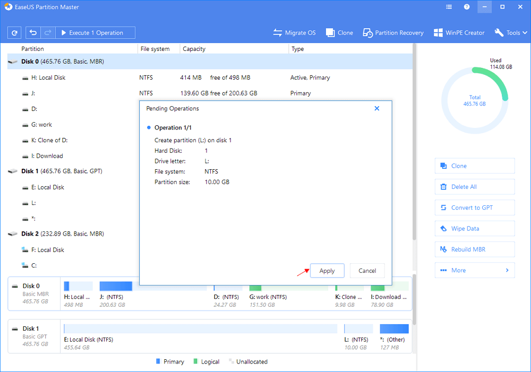Viewport: 531px width, 372px height.
Task: Click the help question mark icon
Action: 466,7
